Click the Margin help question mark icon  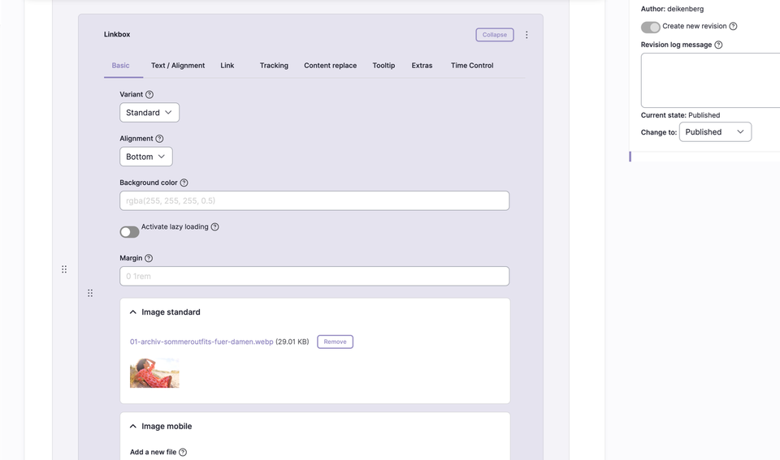click(149, 259)
